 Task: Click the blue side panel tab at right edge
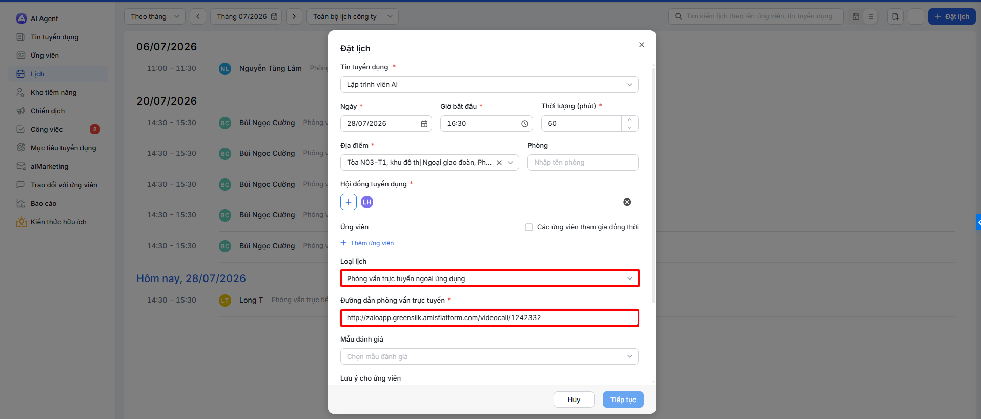978,222
